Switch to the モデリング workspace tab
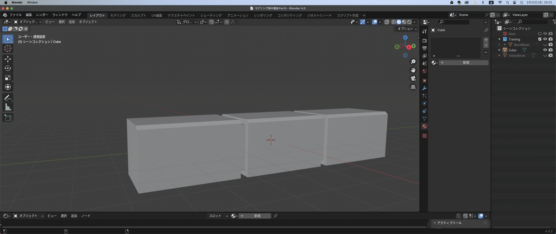The height and width of the screenshot is (234, 556). pos(118,15)
